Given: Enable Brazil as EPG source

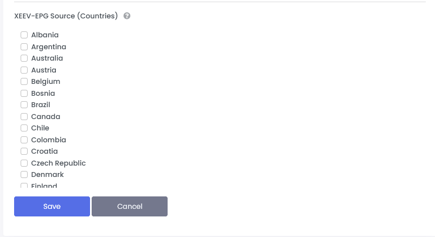Looking at the screenshot, I should (x=24, y=105).
